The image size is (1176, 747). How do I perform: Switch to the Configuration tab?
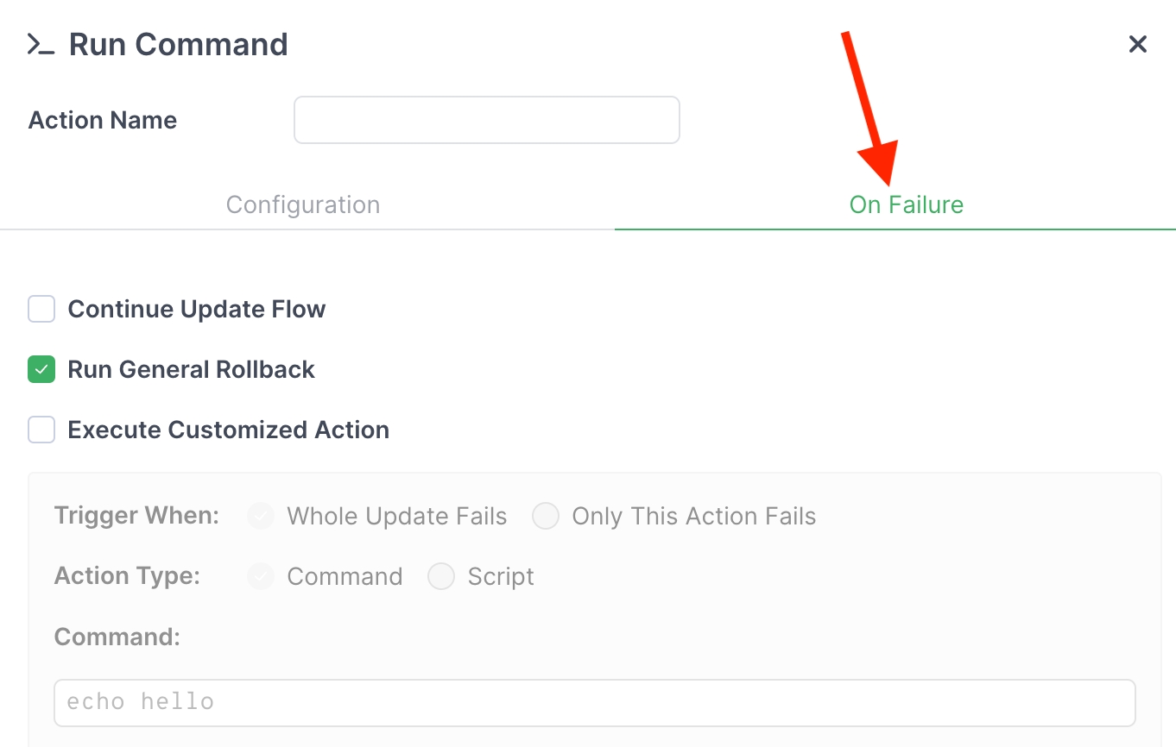(x=303, y=205)
